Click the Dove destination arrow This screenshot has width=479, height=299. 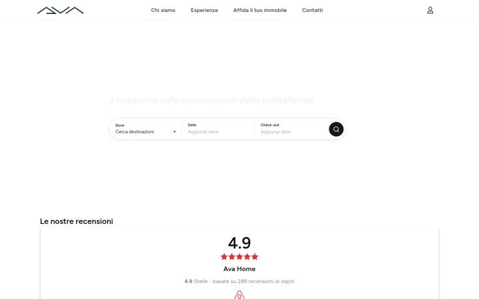pos(174,132)
